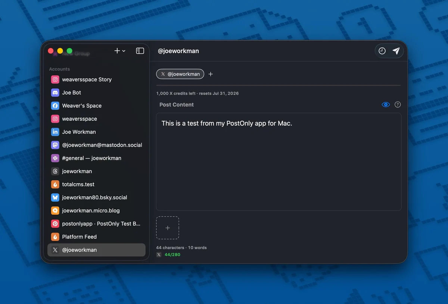The image size is (448, 304).
Task: Select weaversspace Story account row
Action: pyautogui.click(x=96, y=80)
